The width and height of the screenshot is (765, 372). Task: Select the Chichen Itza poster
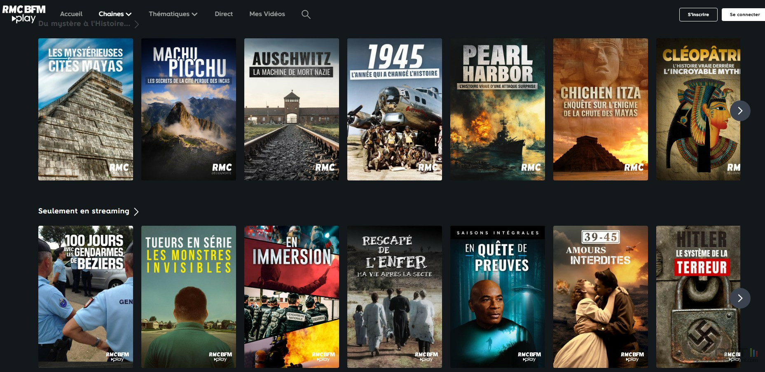[601, 109]
